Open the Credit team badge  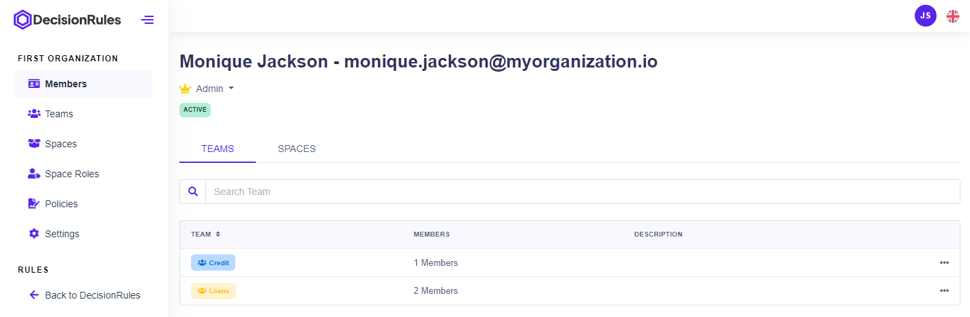(x=213, y=262)
